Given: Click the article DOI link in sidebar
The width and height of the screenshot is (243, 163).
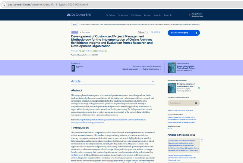Looking at the screenshot, I should (x=178, y=110).
